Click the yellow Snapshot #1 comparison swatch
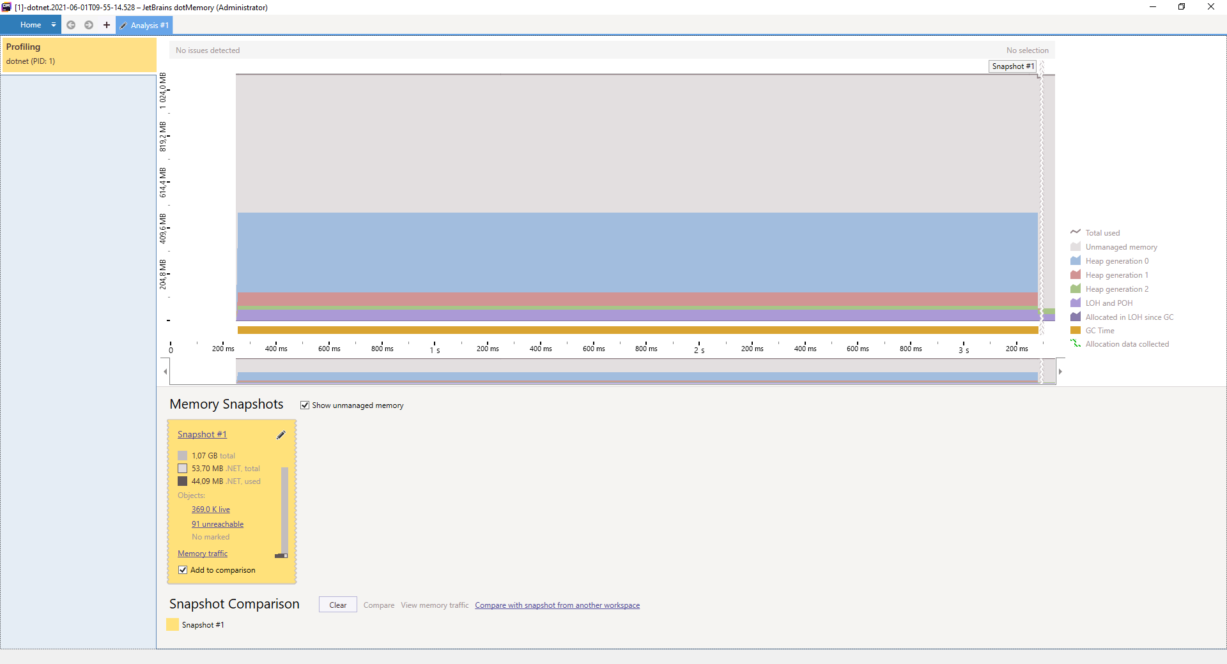This screenshot has width=1227, height=664. coord(173,625)
